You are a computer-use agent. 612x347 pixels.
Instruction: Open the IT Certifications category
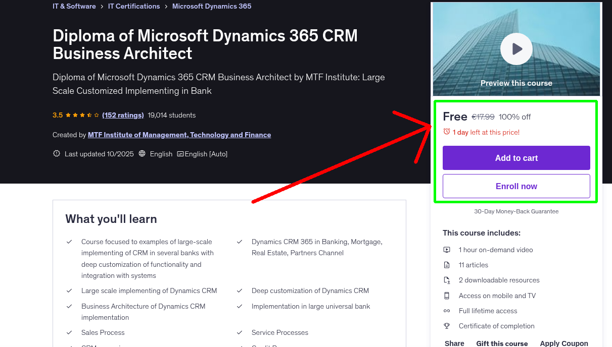(134, 6)
